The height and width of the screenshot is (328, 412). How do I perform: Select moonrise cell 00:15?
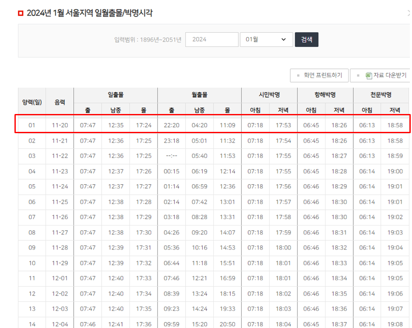point(172,171)
